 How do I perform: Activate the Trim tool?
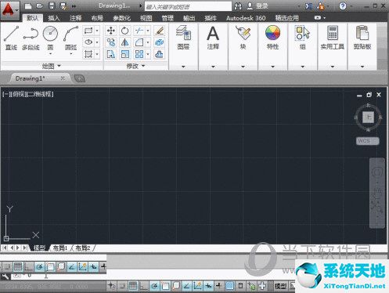[x=139, y=31]
